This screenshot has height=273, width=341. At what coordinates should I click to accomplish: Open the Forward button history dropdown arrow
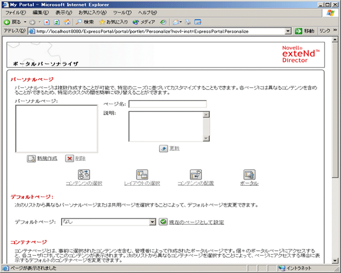coord(39,22)
